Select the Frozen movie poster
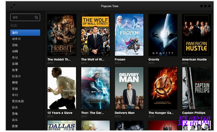 tap(129, 35)
